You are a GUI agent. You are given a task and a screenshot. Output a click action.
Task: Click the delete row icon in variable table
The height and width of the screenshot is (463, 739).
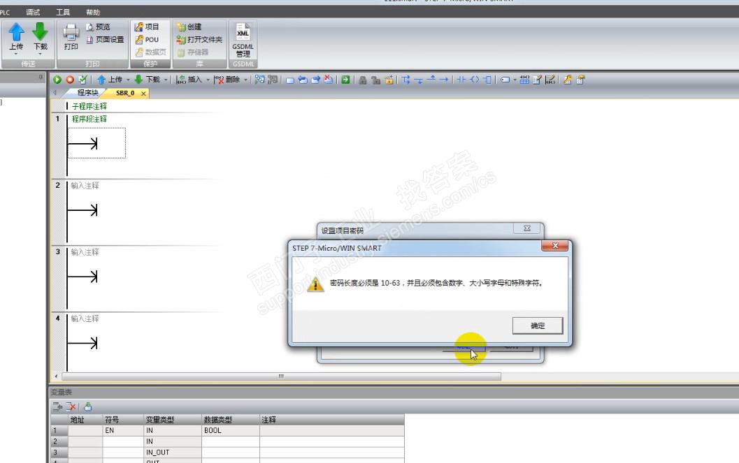(71, 406)
